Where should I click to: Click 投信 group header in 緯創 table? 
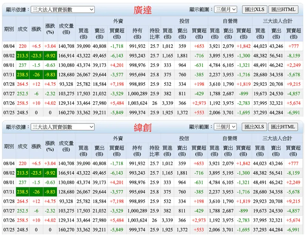pyautogui.click(x=184, y=139)
